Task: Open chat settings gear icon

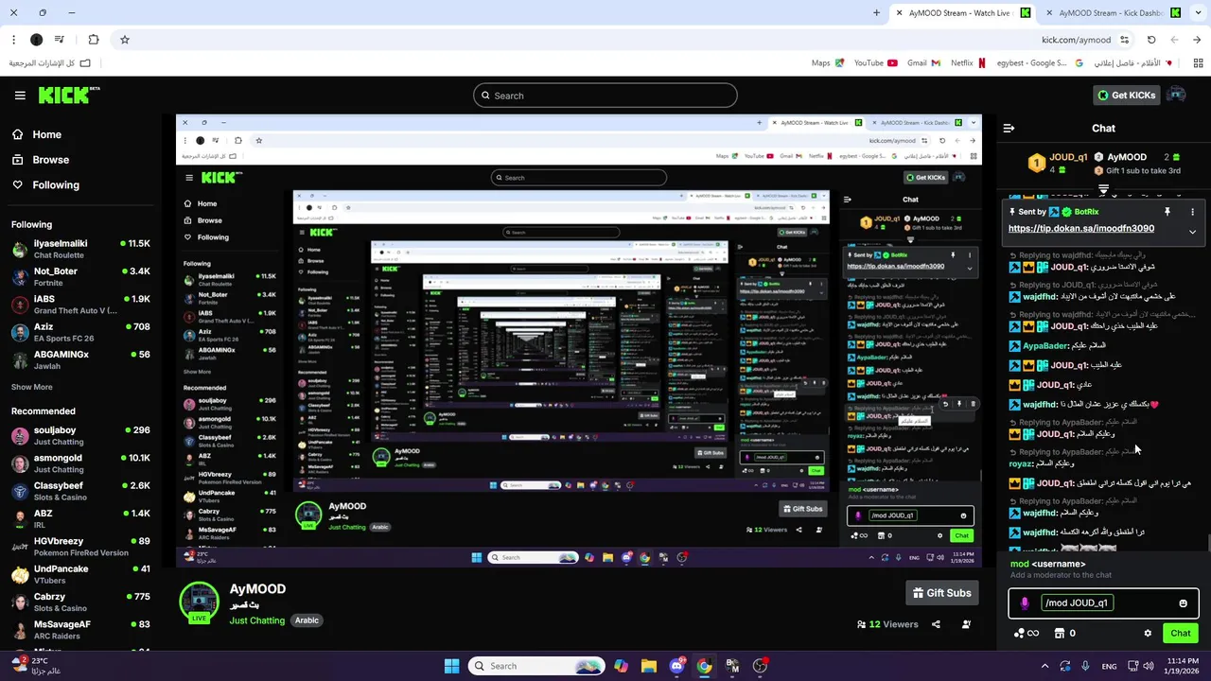Action: pos(1148,634)
